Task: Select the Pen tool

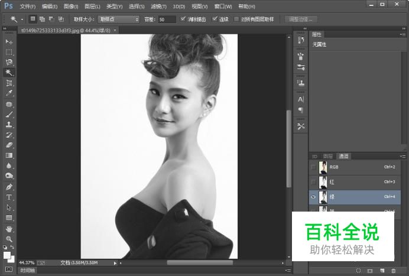Action: point(9,187)
